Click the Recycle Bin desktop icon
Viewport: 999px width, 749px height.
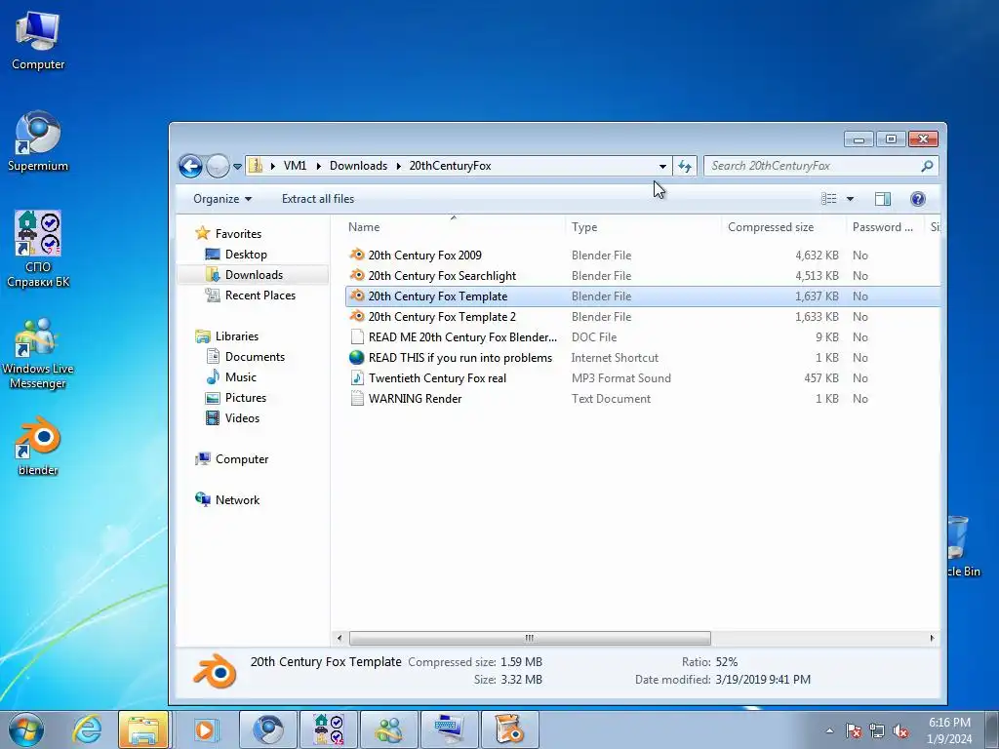coord(962,546)
